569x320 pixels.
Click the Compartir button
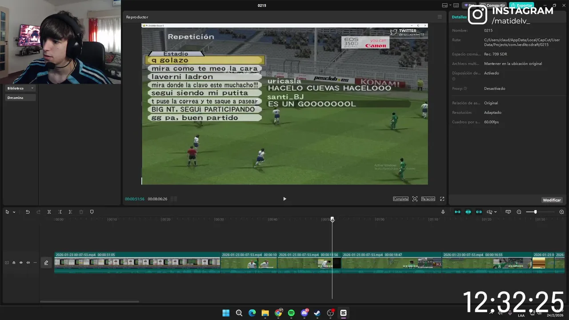pos(493,5)
